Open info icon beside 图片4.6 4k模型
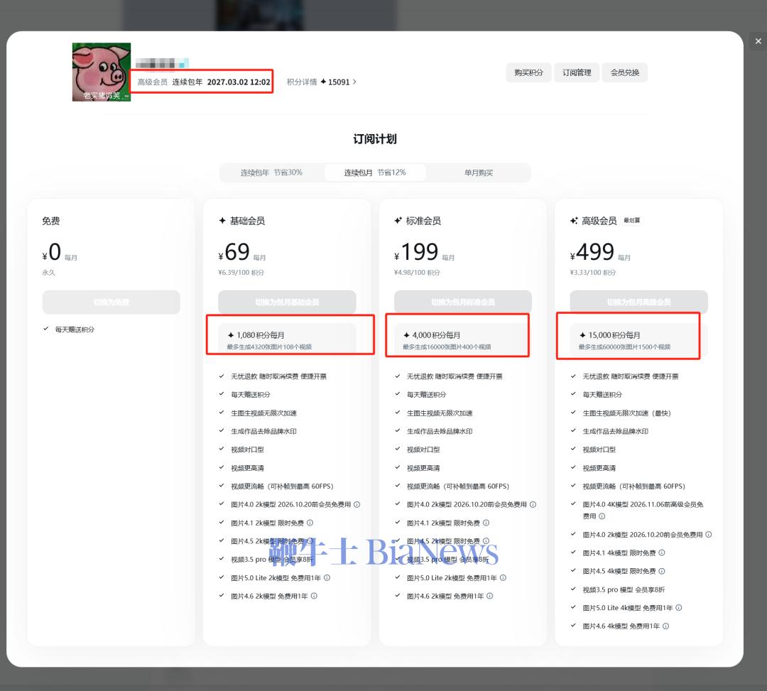This screenshot has width=767, height=691. coord(665,626)
